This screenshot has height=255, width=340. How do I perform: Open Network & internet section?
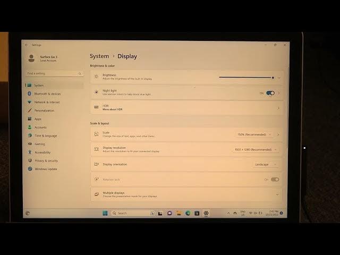tap(47, 102)
